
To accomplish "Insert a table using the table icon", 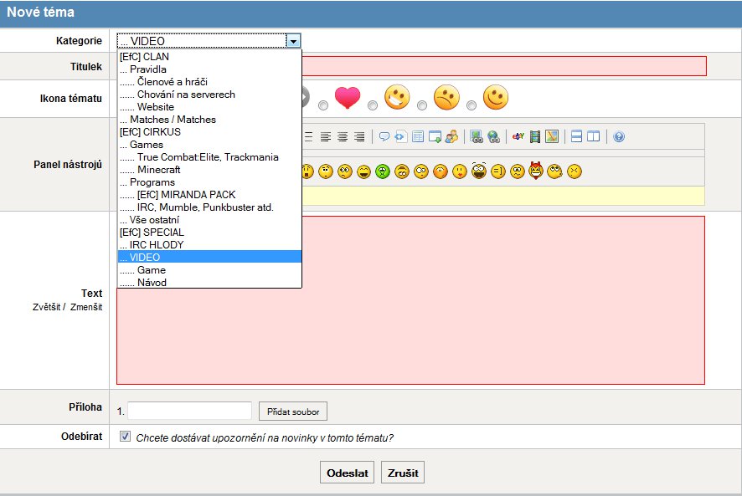I will tap(418, 137).
